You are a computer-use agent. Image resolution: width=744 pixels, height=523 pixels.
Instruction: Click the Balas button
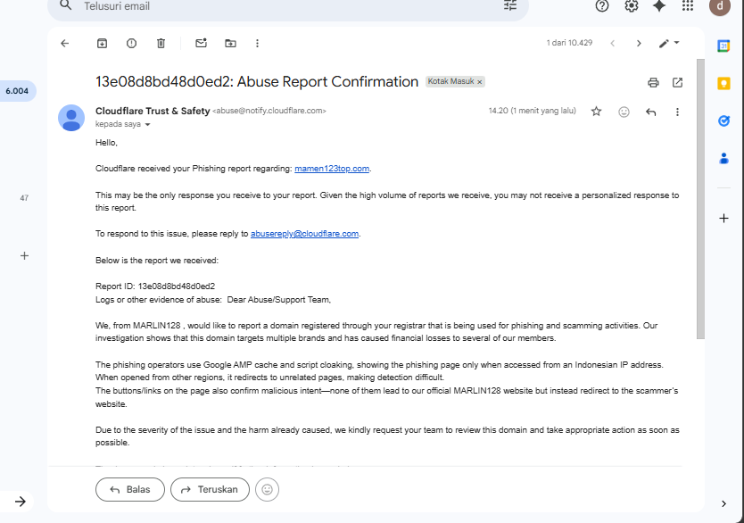[x=129, y=489]
